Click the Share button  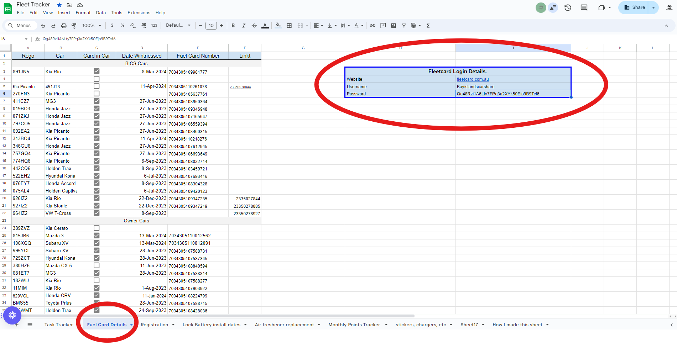(635, 7)
